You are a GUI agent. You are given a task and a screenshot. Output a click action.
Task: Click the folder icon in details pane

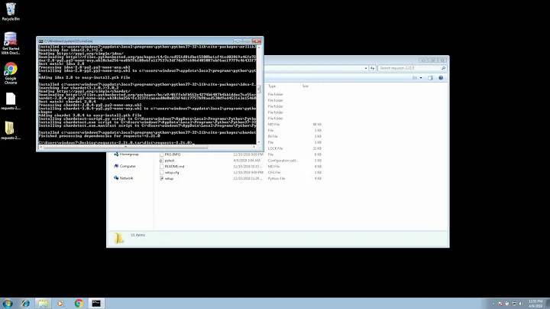click(x=118, y=238)
